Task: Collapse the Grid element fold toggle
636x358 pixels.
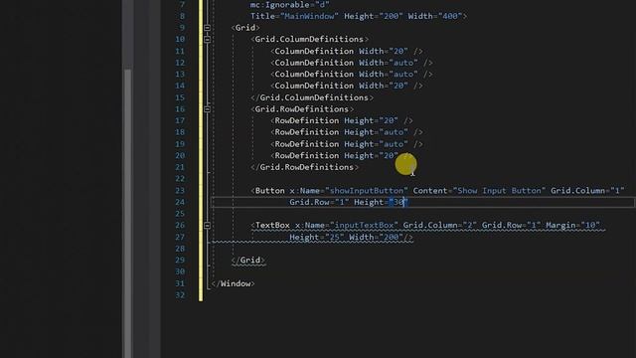Action: pos(207,28)
